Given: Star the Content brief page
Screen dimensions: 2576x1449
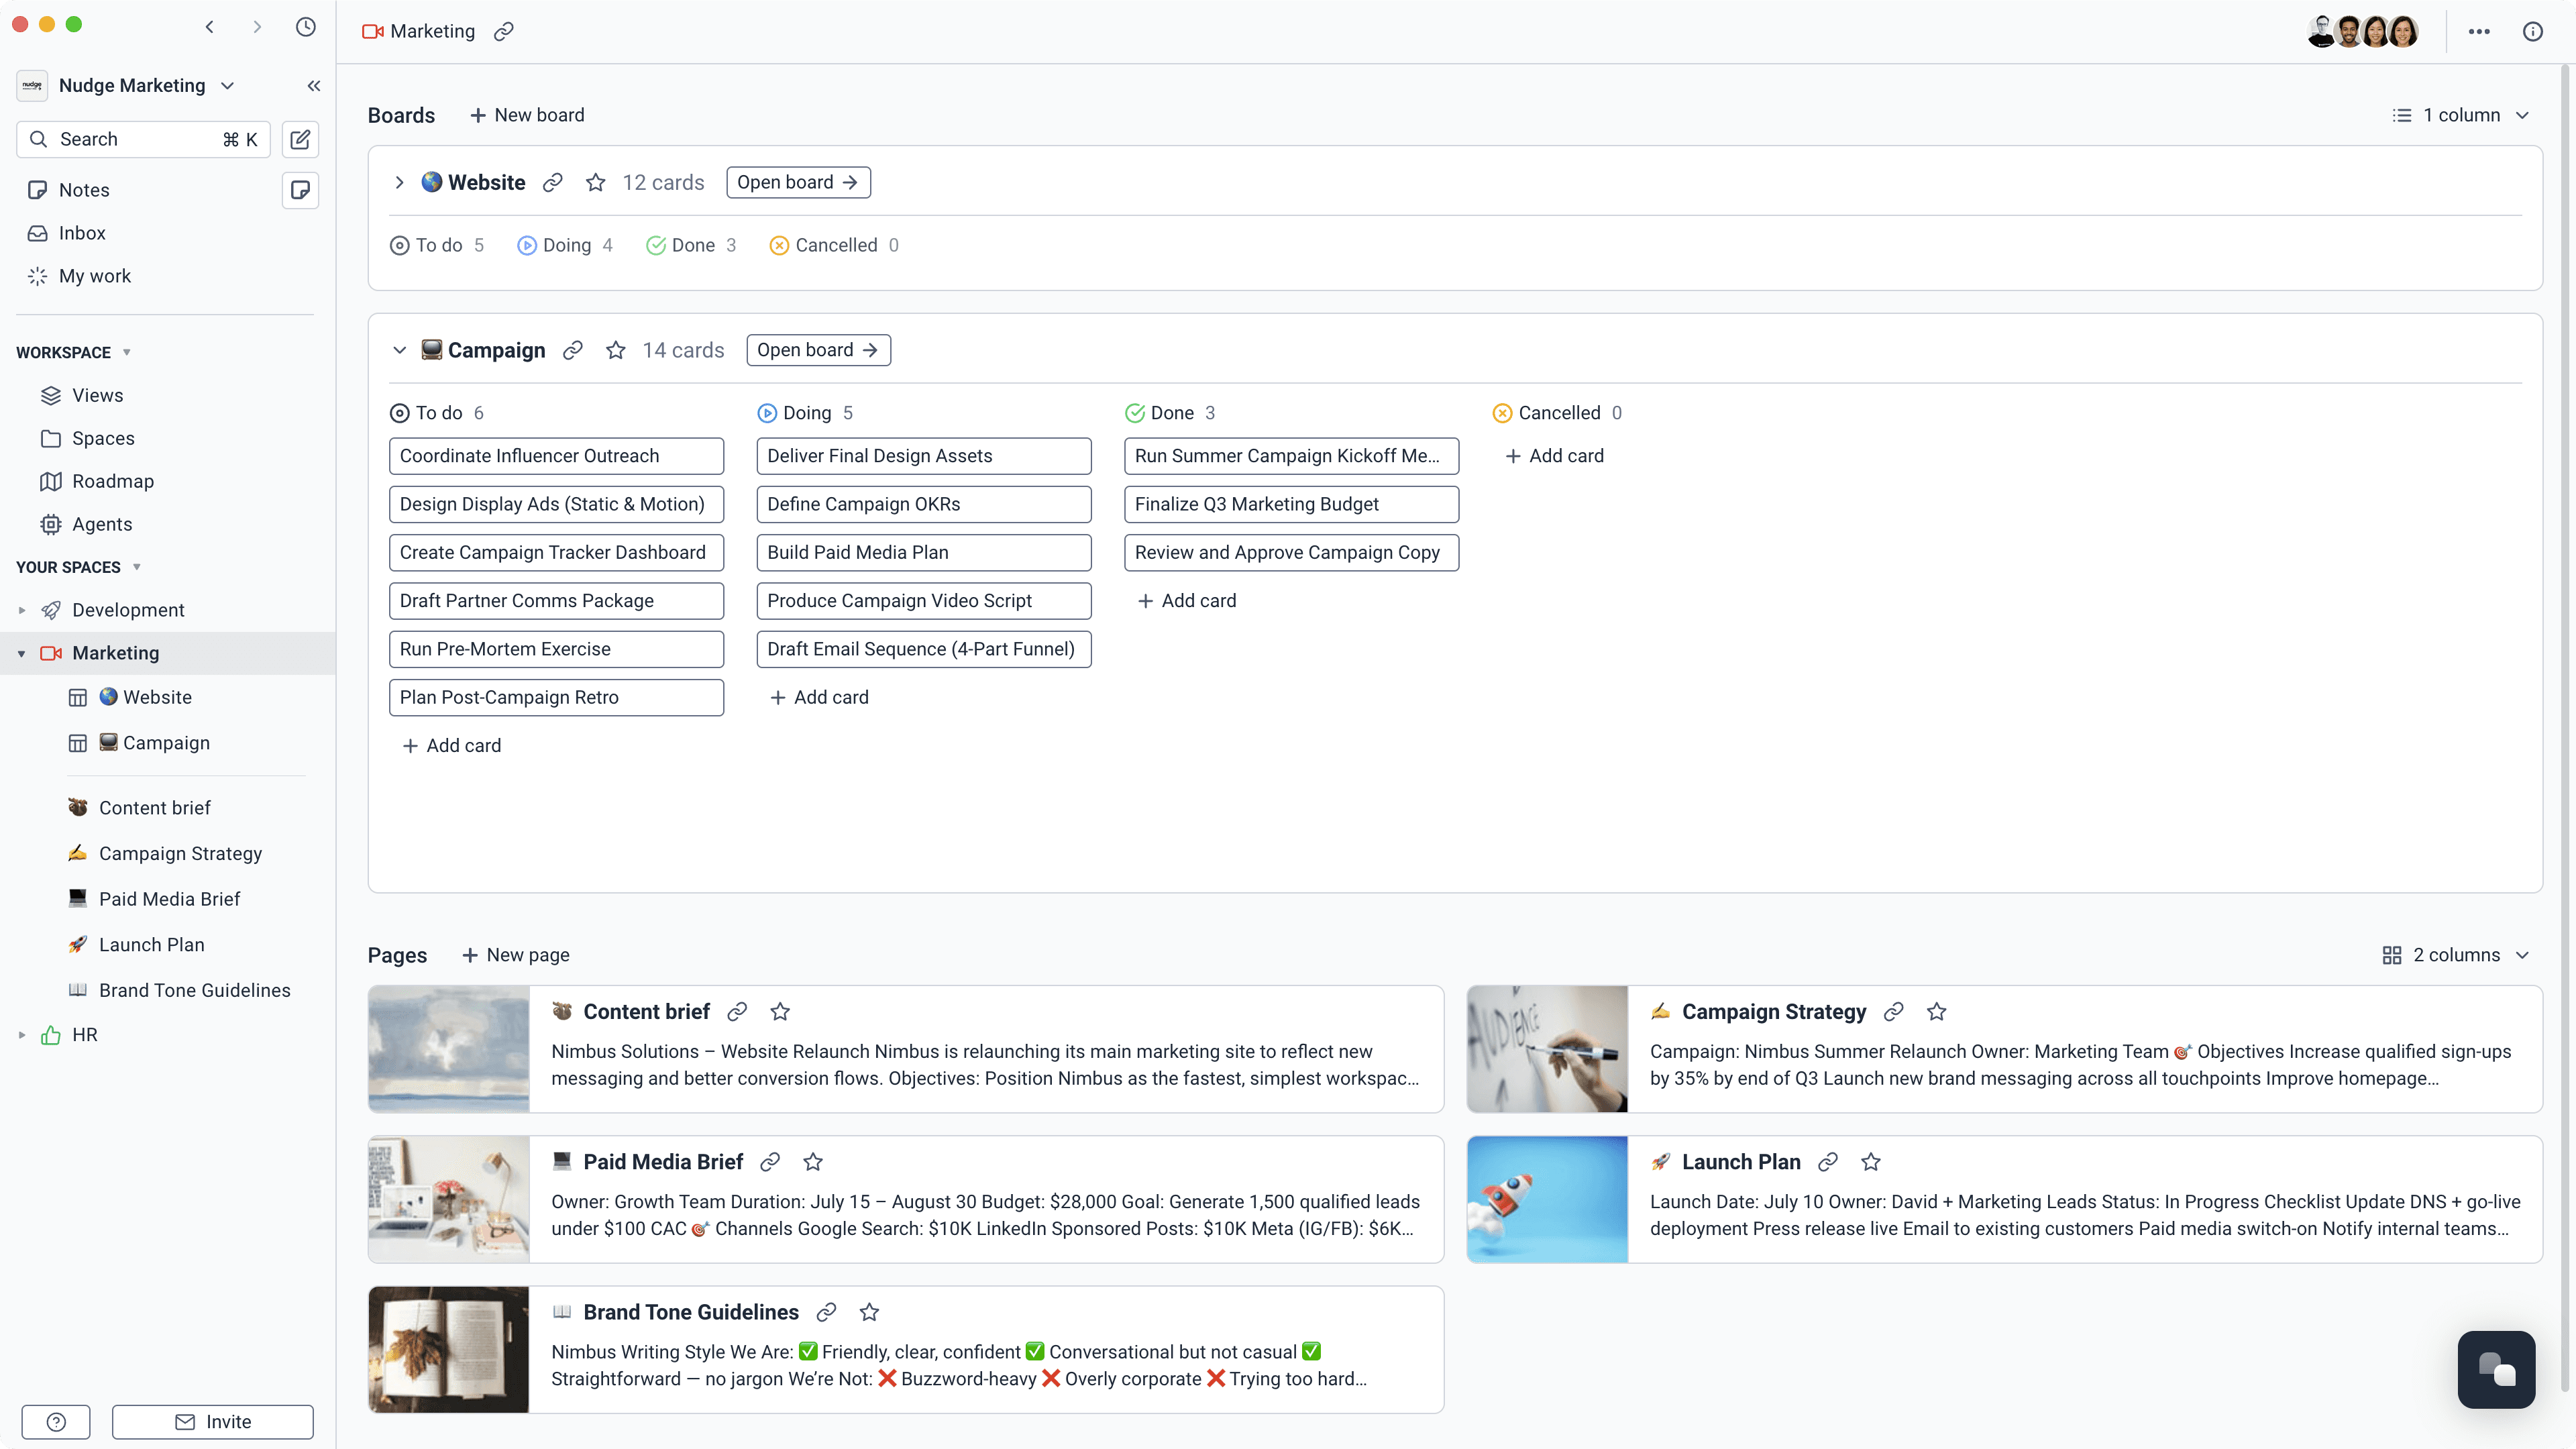Looking at the screenshot, I should tap(780, 1012).
